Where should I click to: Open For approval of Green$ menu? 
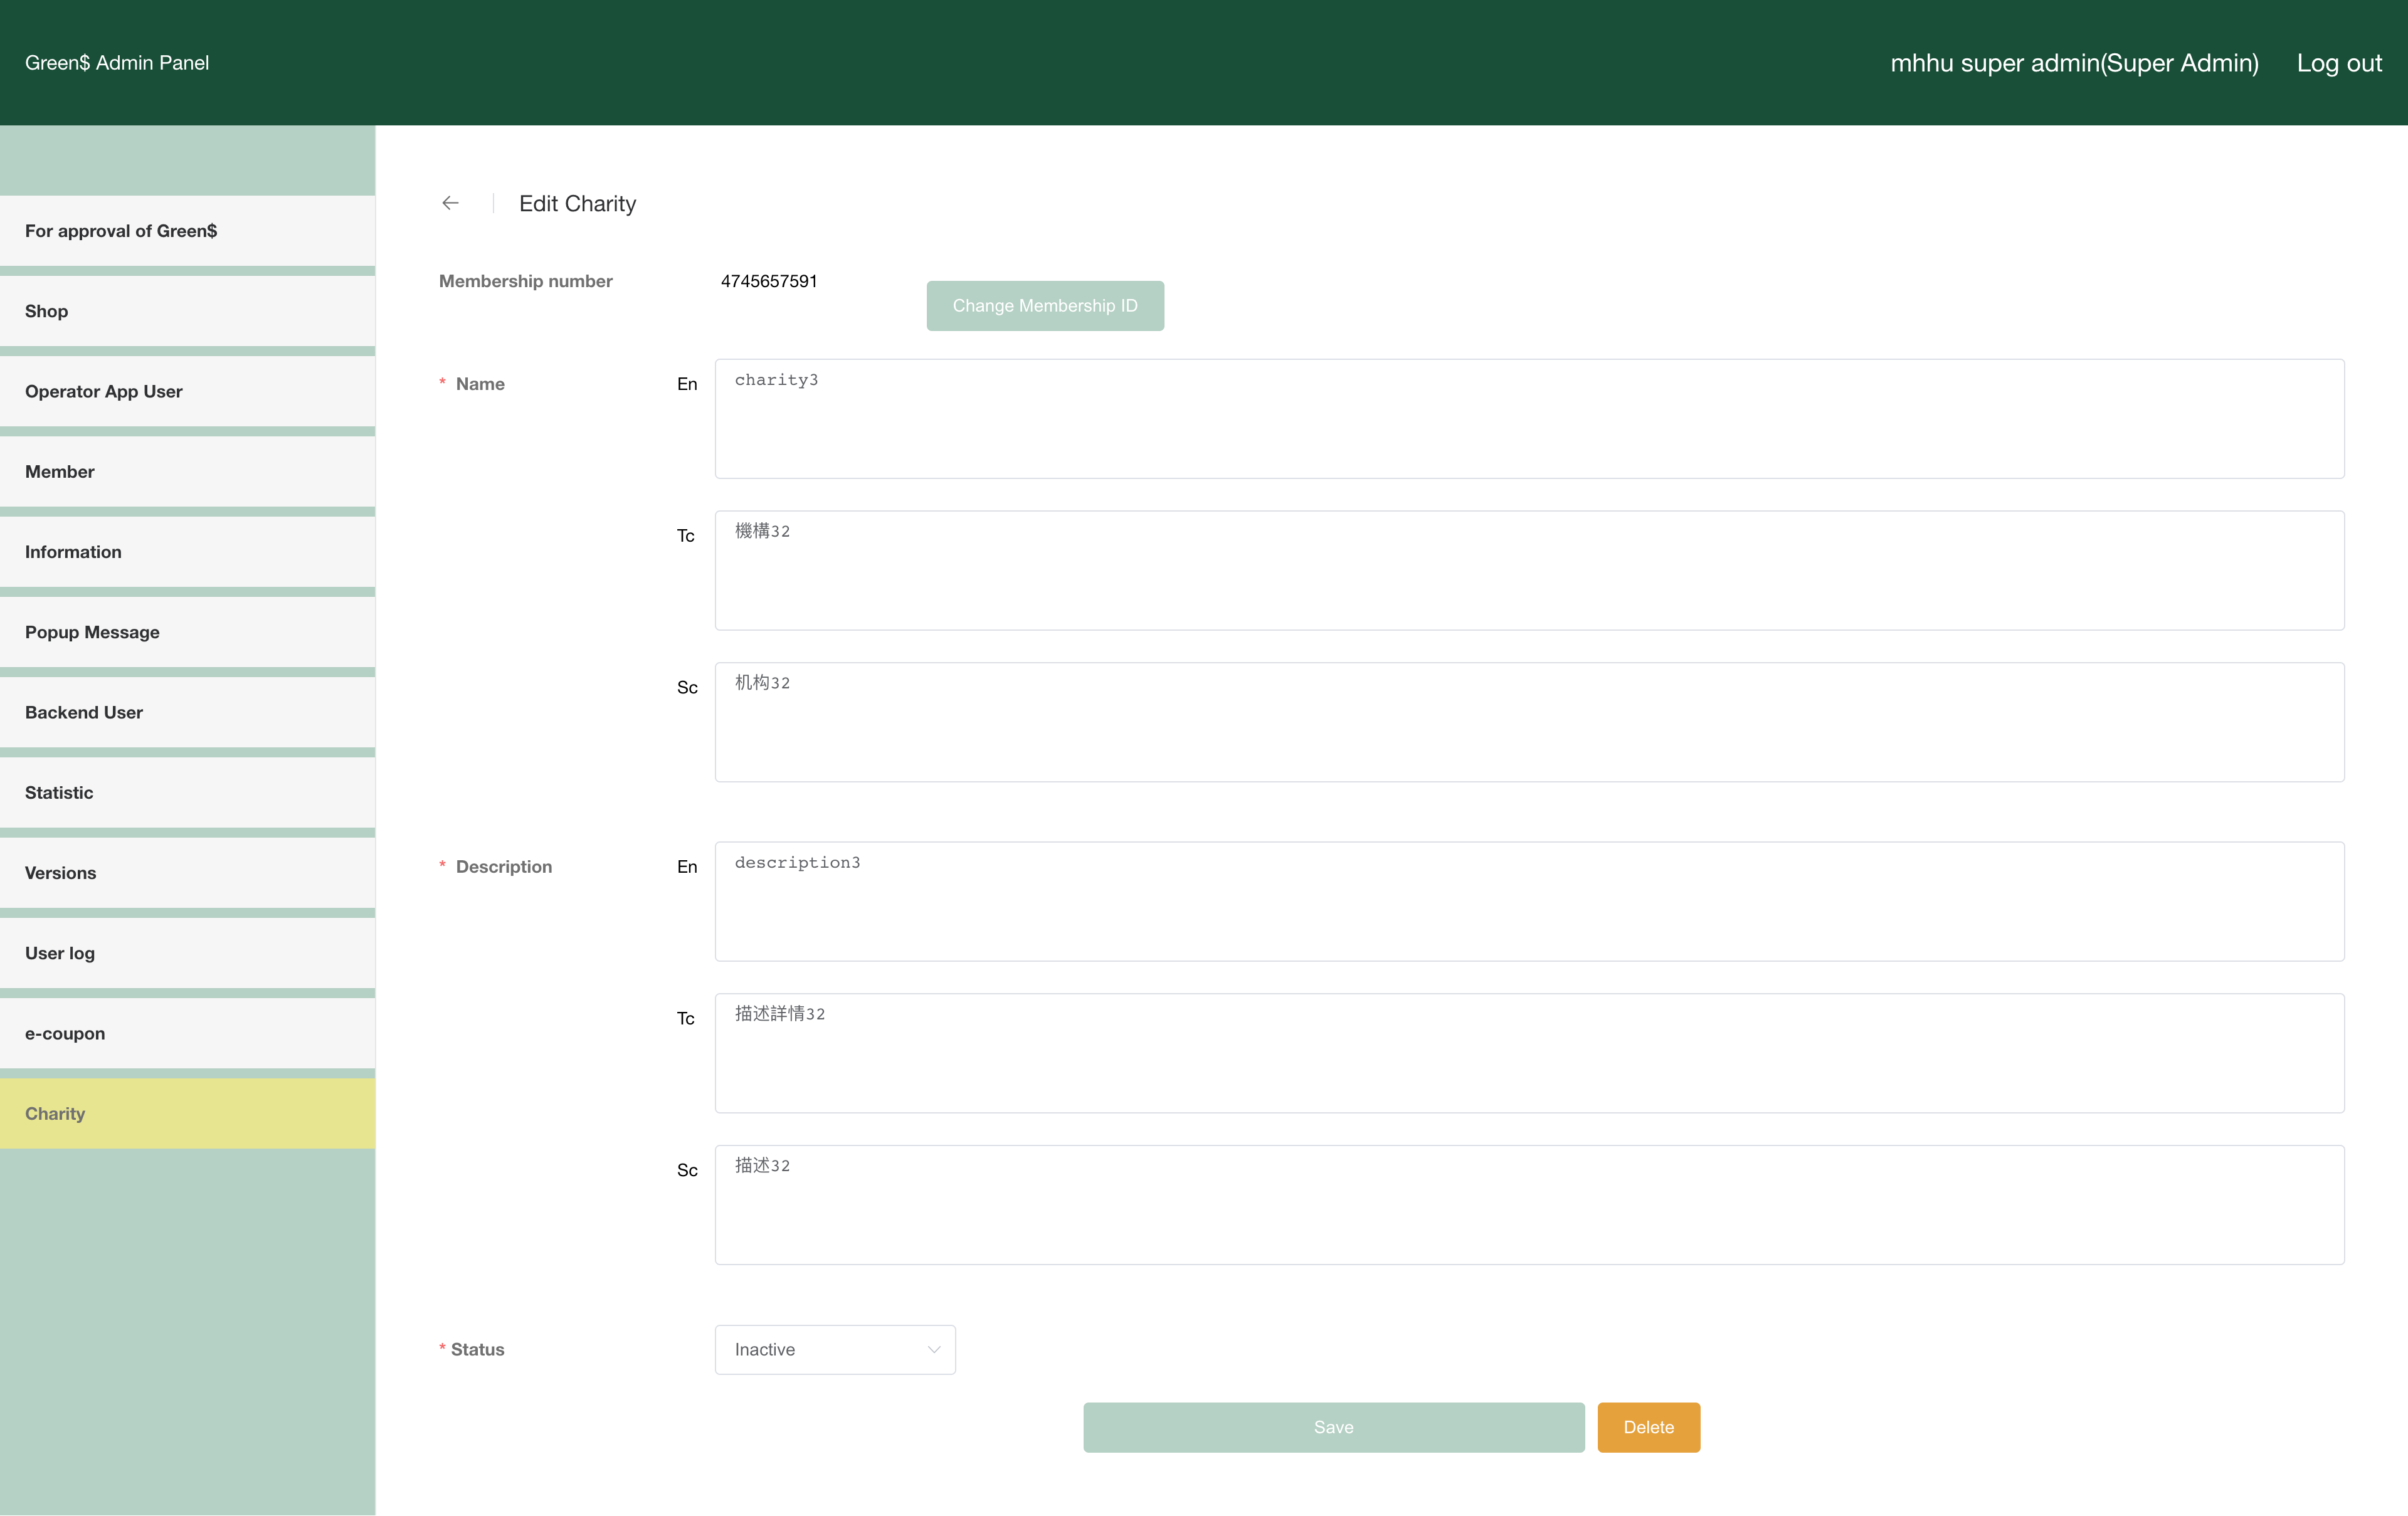click(x=187, y=231)
